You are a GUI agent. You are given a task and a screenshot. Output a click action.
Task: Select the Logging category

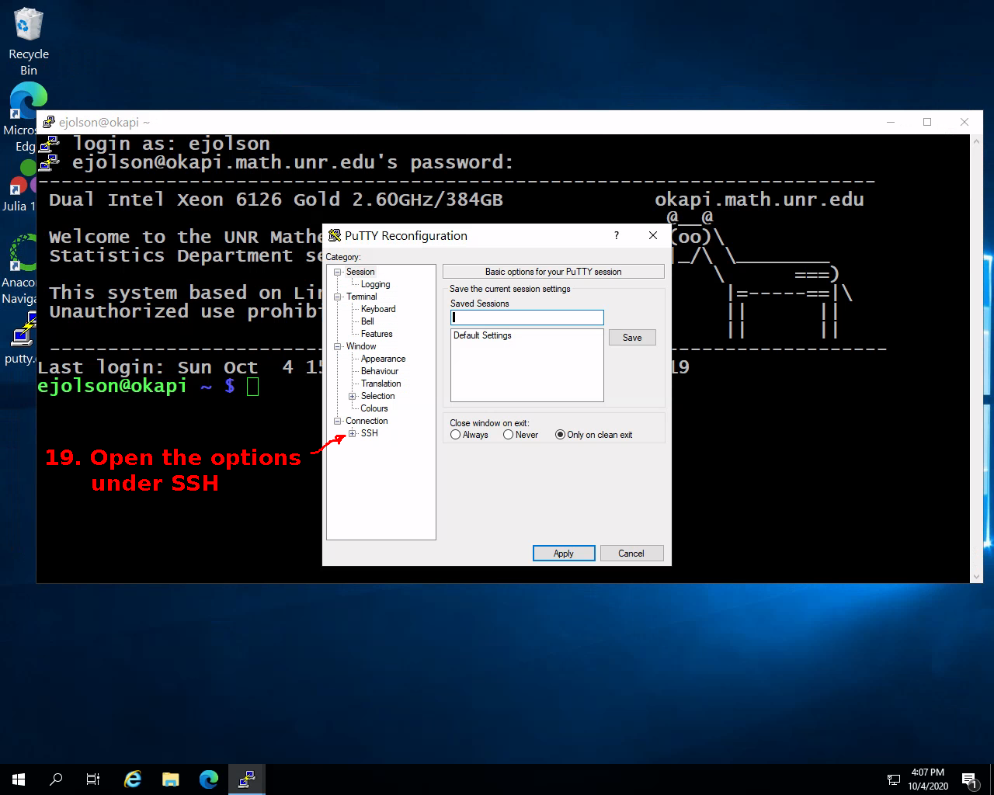[375, 284]
